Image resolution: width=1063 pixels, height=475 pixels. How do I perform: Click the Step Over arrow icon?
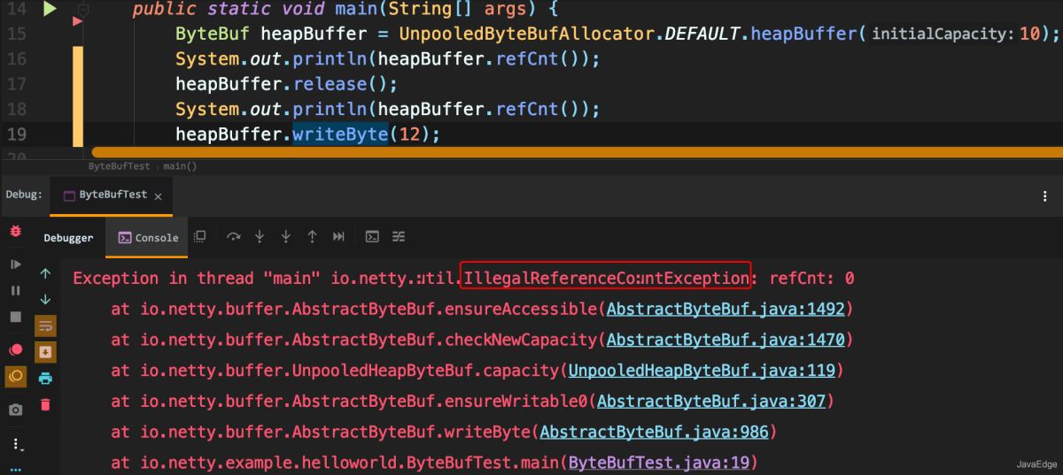click(234, 237)
